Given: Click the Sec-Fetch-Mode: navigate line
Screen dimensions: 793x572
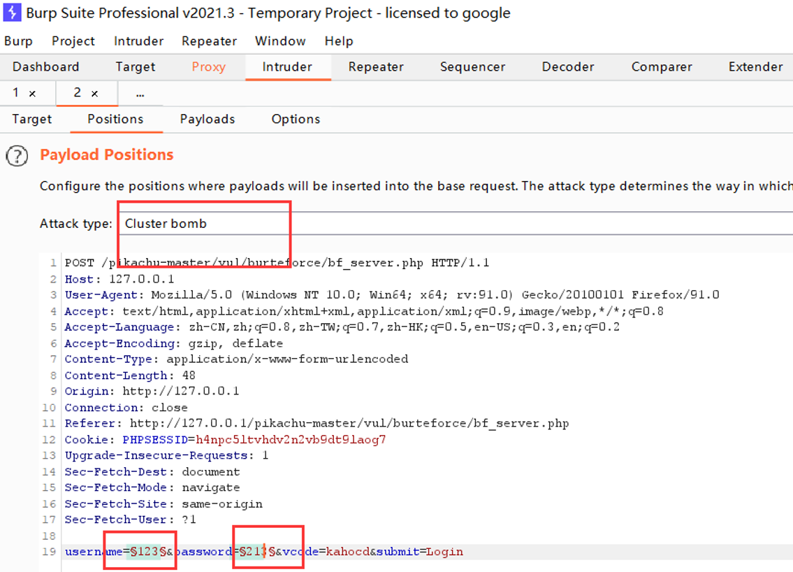Looking at the screenshot, I should pos(152,487).
